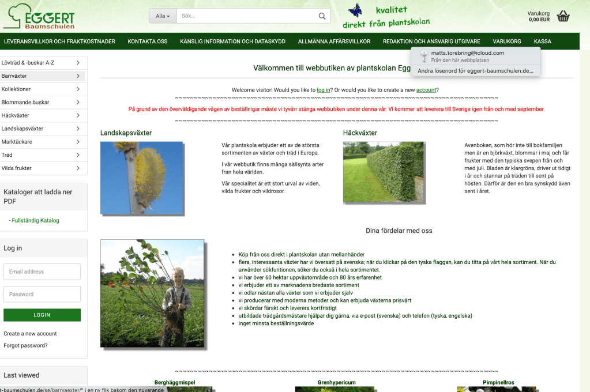Open the Alla category dropdown
This screenshot has height=392, width=590.
coord(163,16)
